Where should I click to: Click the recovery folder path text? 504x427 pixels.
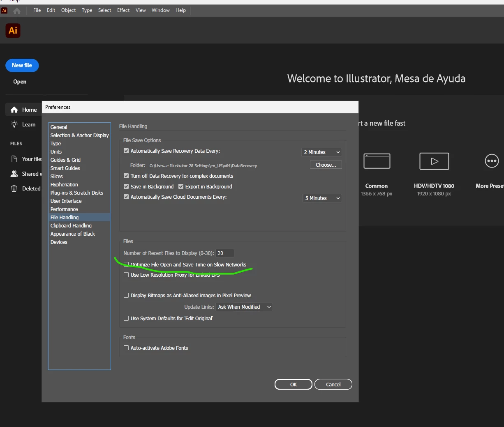point(203,166)
